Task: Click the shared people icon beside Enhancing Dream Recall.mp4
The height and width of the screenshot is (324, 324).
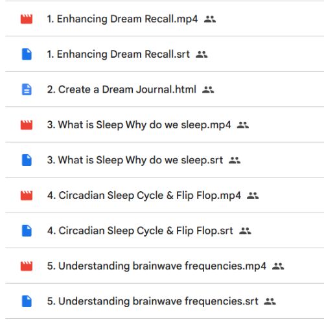Action: (x=210, y=19)
